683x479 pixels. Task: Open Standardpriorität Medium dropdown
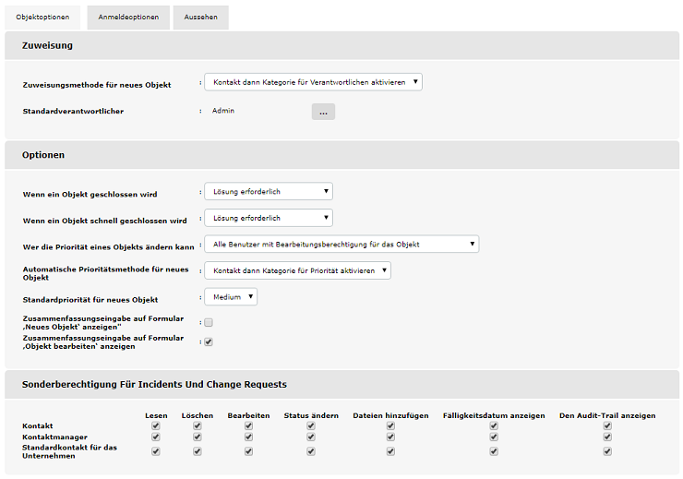[231, 297]
